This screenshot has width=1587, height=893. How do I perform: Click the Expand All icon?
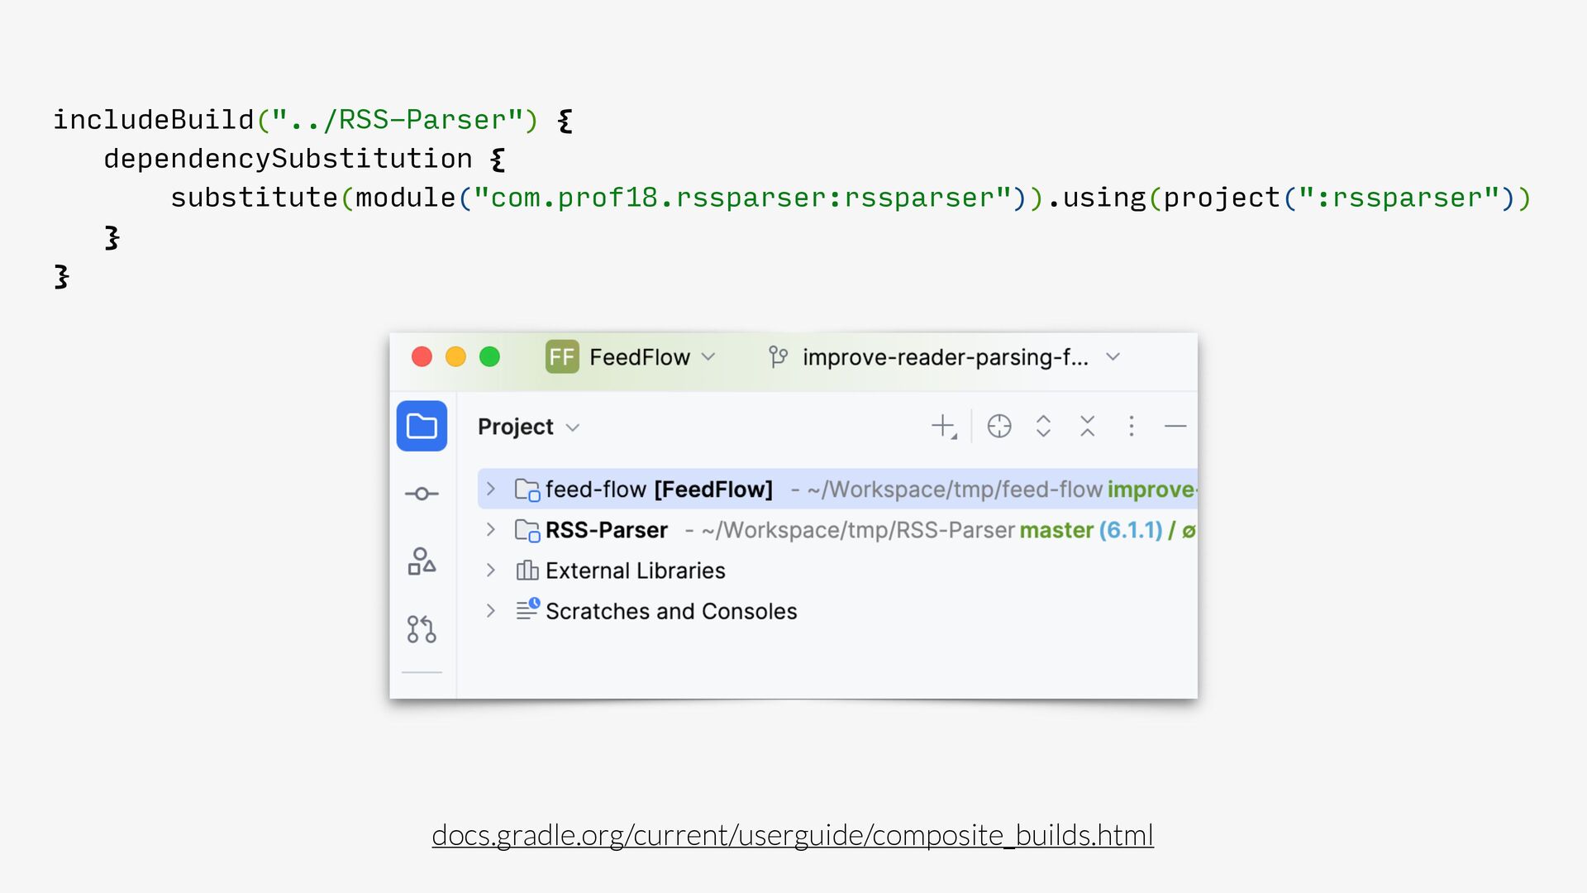coord(1043,426)
